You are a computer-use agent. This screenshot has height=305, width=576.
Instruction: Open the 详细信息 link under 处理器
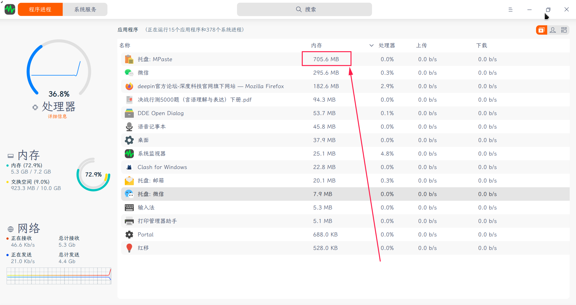pos(58,117)
